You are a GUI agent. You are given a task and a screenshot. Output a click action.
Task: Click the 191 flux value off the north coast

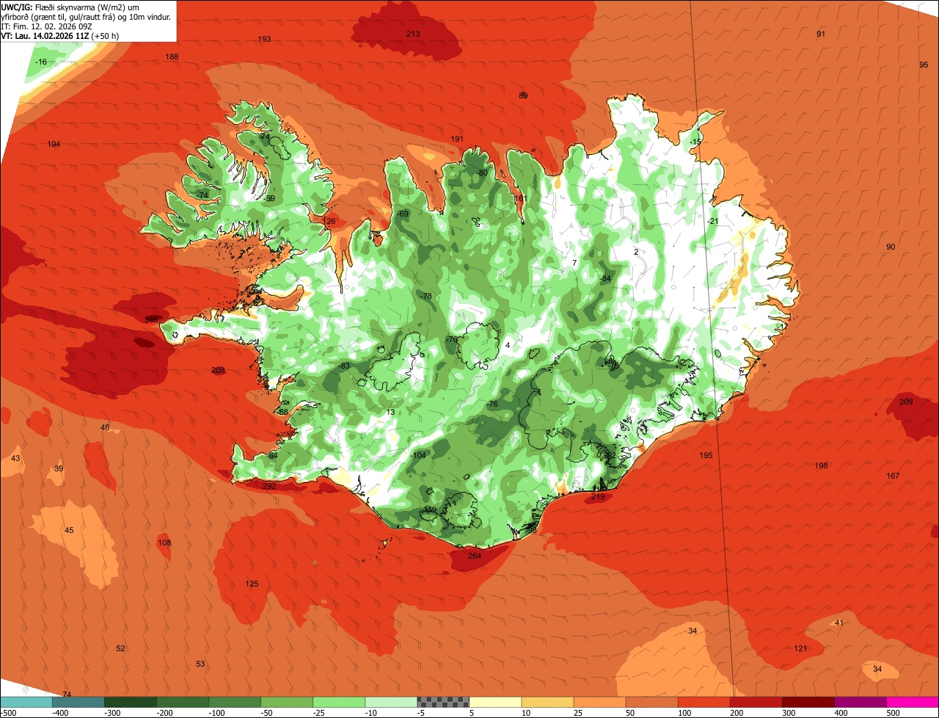(457, 139)
